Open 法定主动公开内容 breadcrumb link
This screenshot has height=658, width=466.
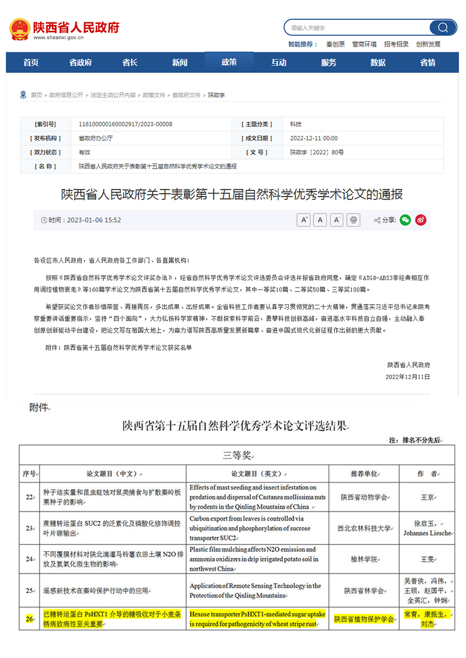[113, 95]
